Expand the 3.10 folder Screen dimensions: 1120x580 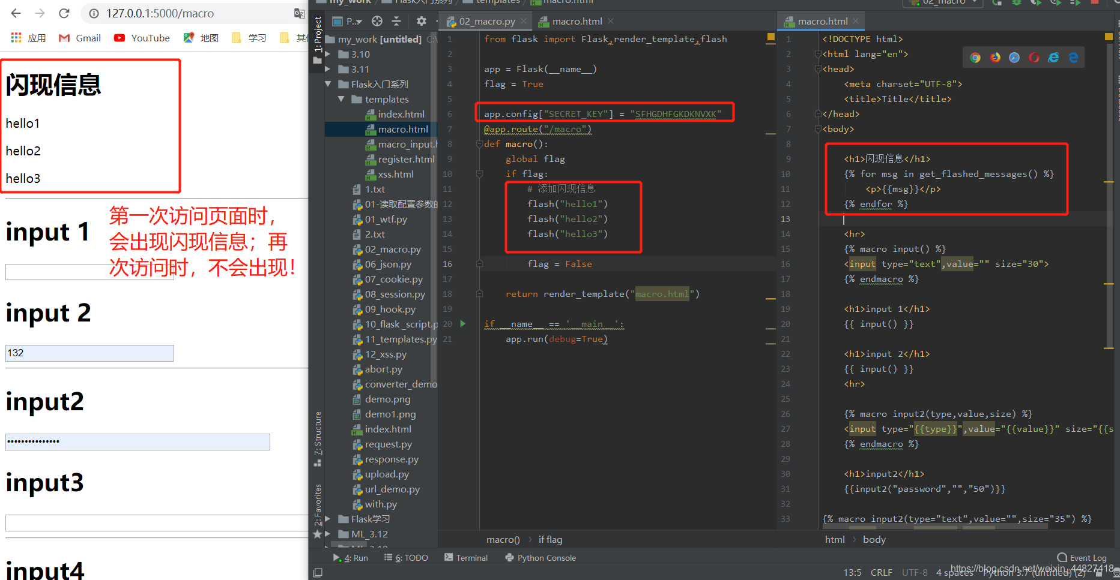click(328, 54)
